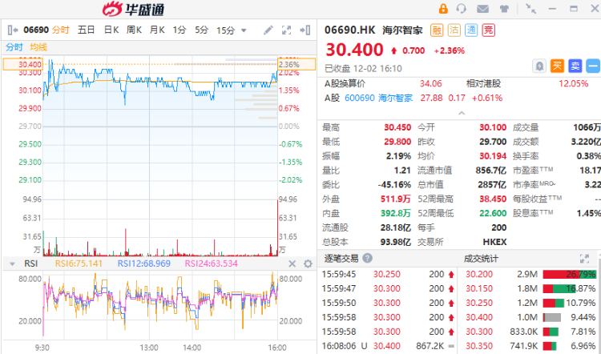The width and height of the screenshot is (601, 354).
Task: Open the 15分 interval dropdown arrow
Action: coord(244,30)
